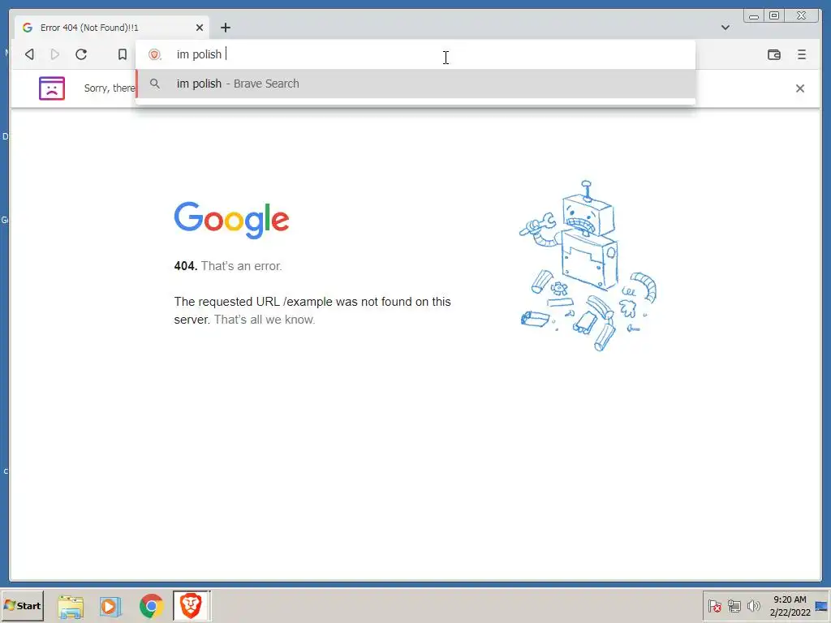
Task: Close the Error 404 tab
Action: pyautogui.click(x=200, y=28)
